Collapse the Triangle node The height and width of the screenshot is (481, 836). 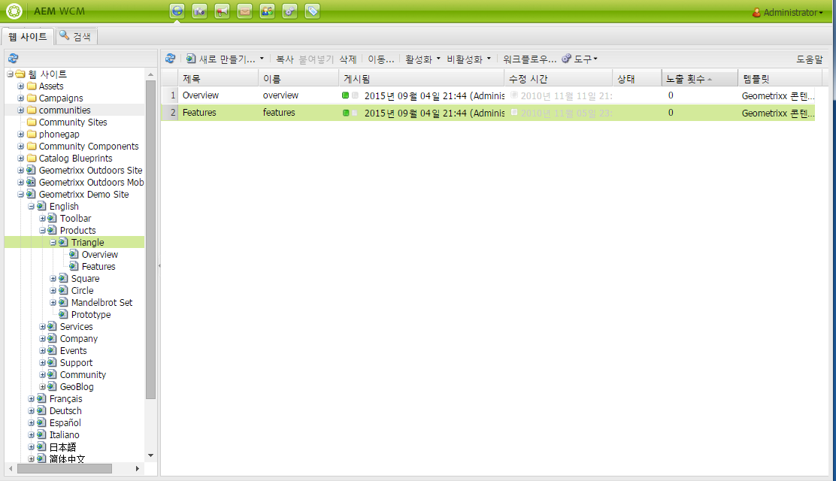[x=53, y=243]
